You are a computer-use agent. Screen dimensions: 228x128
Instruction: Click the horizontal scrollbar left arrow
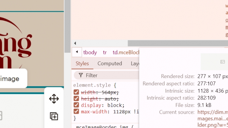(75, 43)
